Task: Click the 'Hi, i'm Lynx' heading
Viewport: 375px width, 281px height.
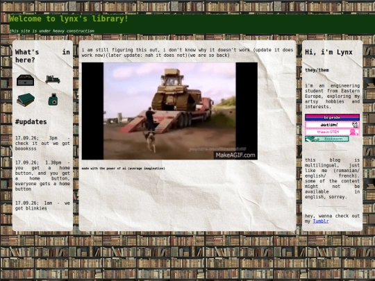Action: tap(328, 52)
